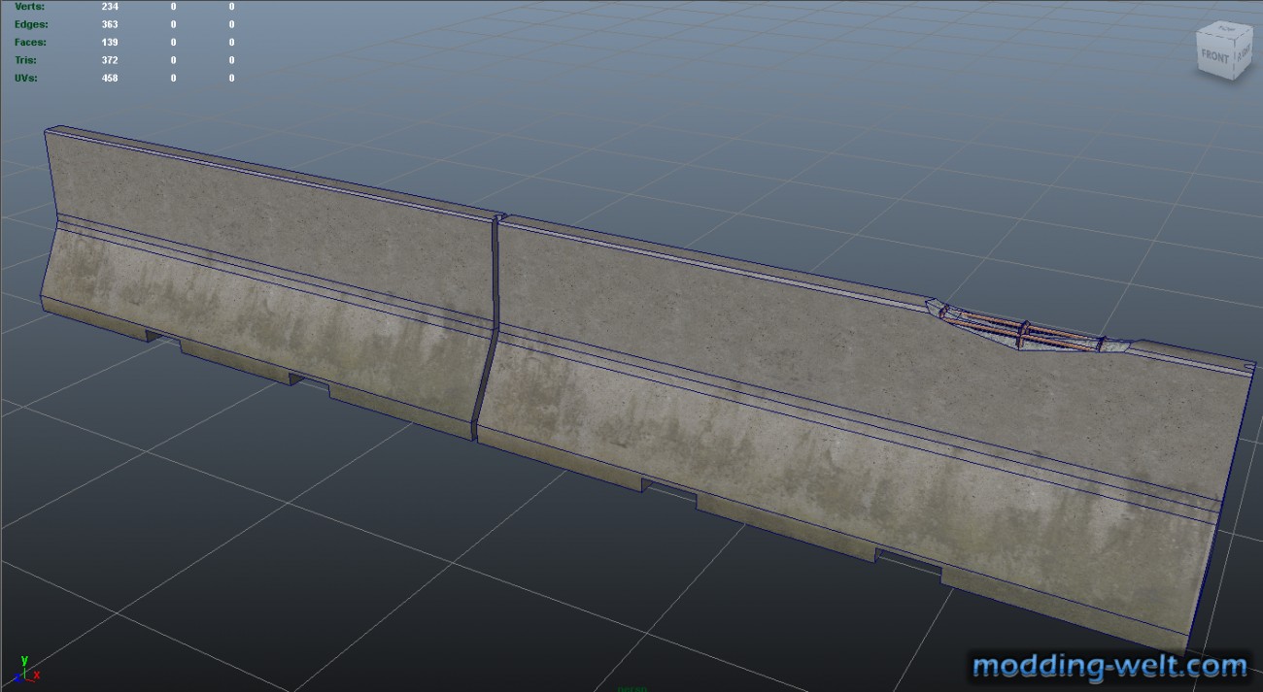The image size is (1263, 692).
Task: Click the "UVs:" heads-up display label
Action: (26, 79)
